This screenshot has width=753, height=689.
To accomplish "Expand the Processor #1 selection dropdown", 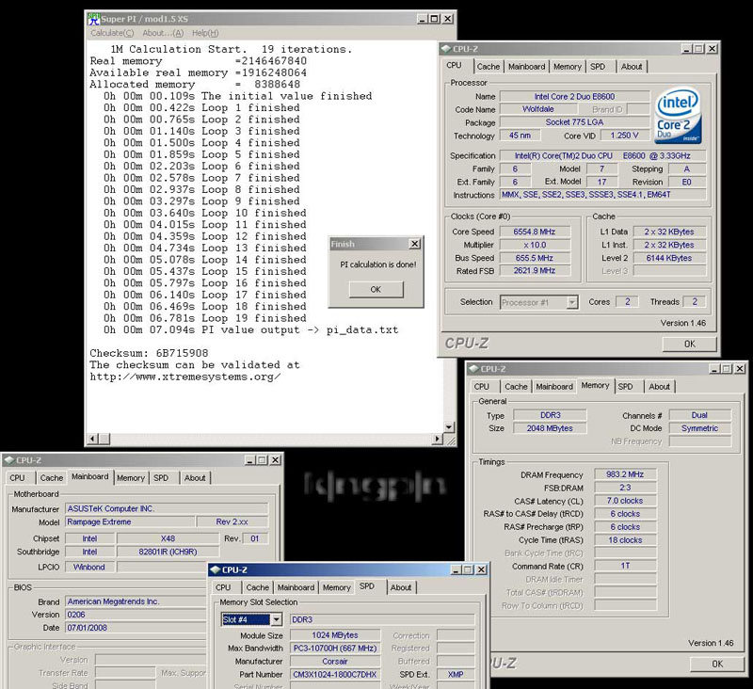I will (x=571, y=302).
